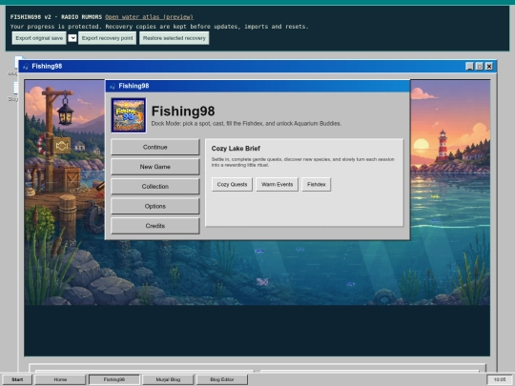Click the lantern on the dock post
Screen dimensions: 515x386
(66, 112)
